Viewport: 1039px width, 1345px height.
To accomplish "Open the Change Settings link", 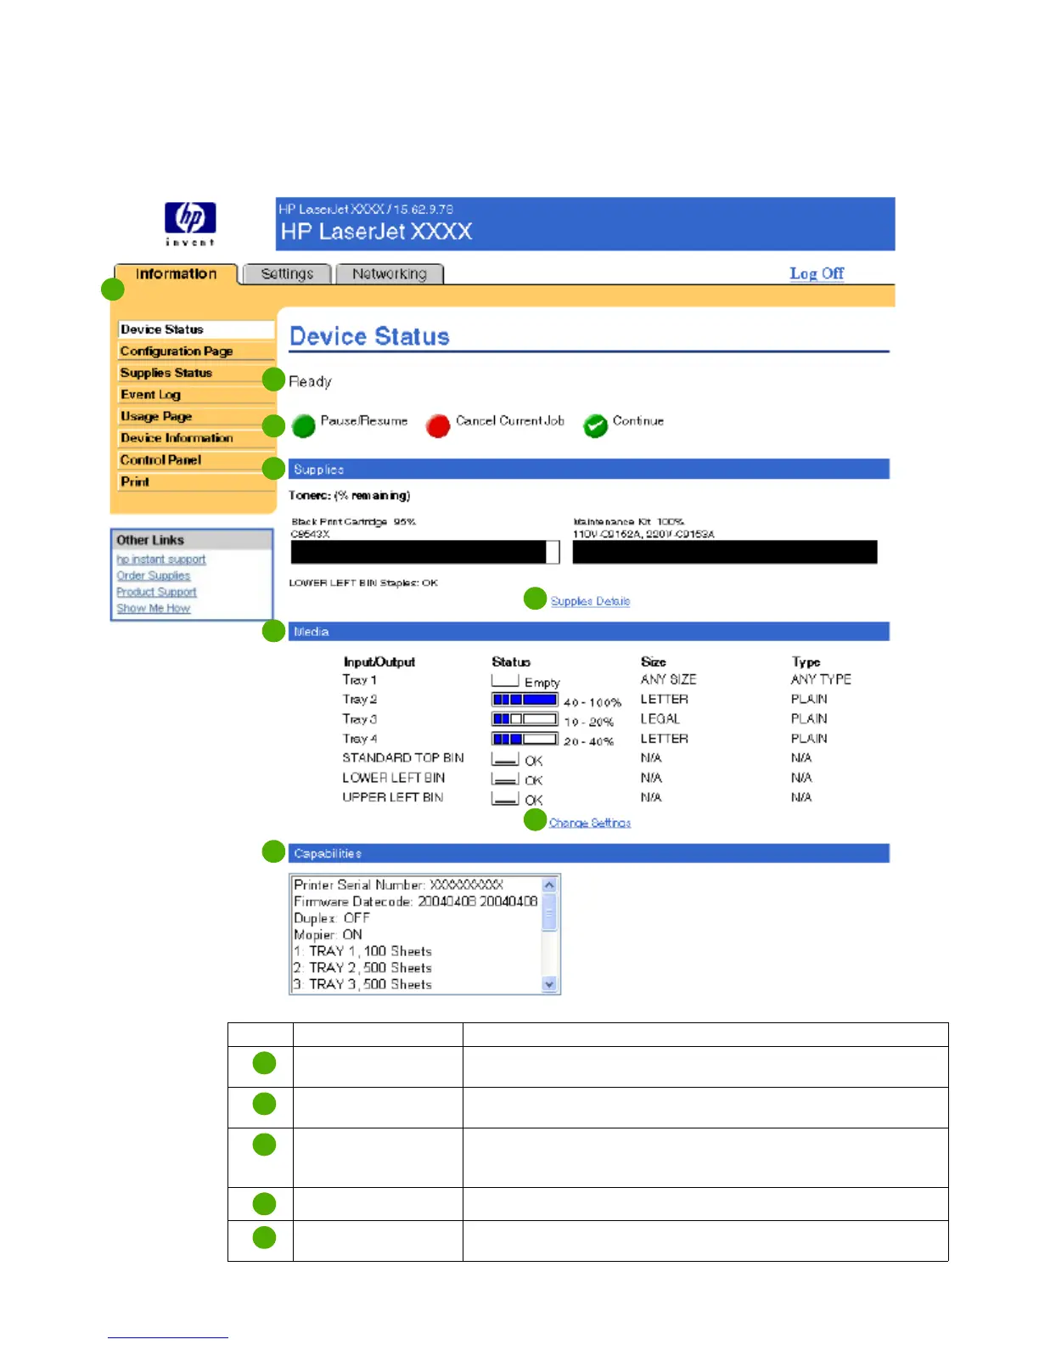I will click(x=590, y=823).
